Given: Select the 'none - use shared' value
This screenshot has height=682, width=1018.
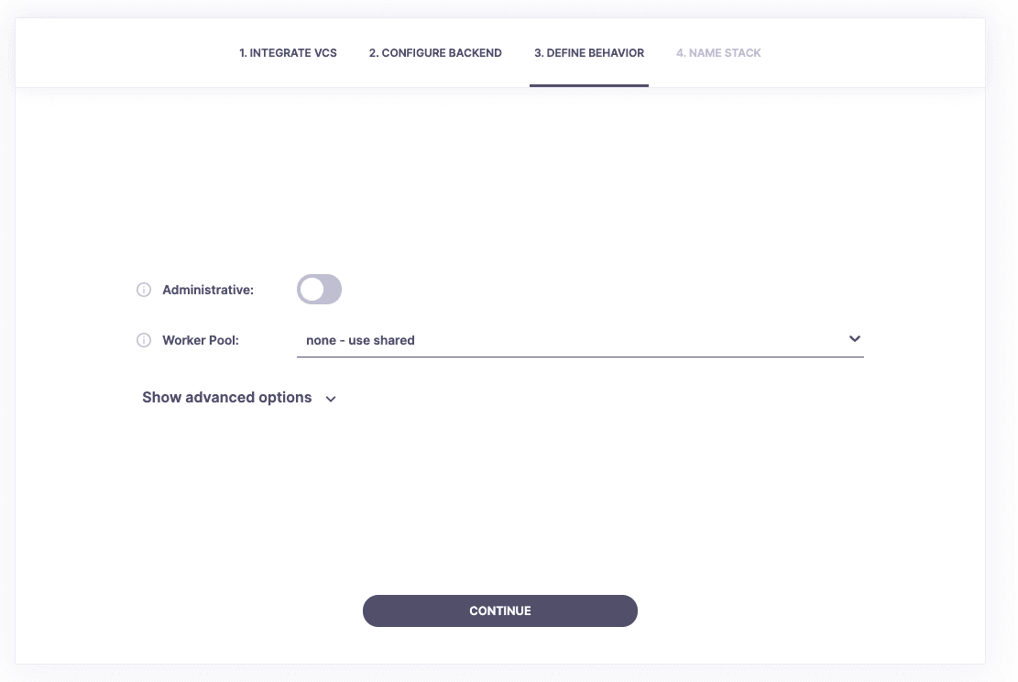Looking at the screenshot, I should [360, 340].
